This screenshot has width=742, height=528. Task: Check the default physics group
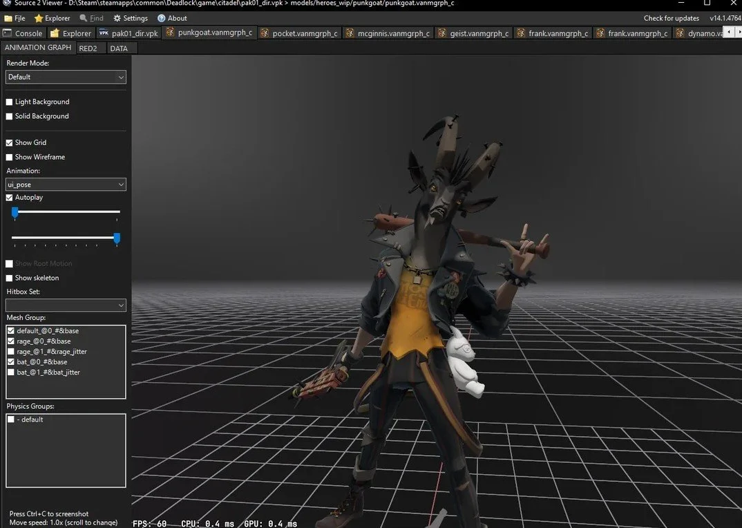(x=11, y=419)
